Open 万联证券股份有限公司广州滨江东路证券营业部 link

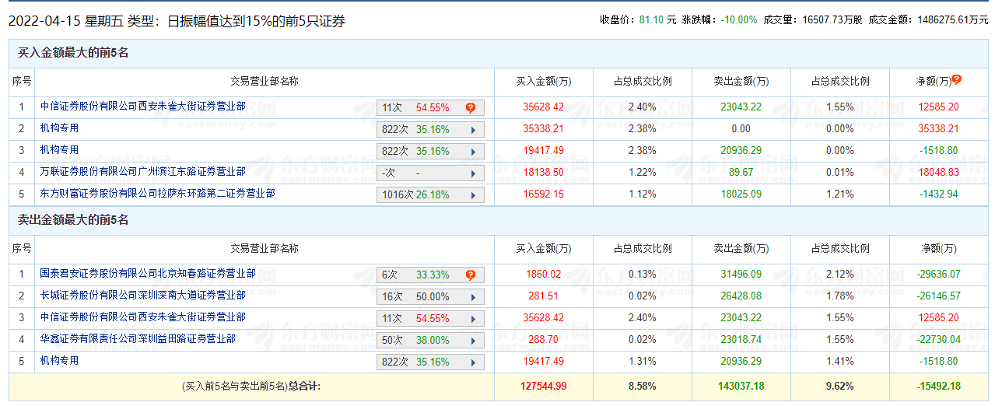point(142,171)
